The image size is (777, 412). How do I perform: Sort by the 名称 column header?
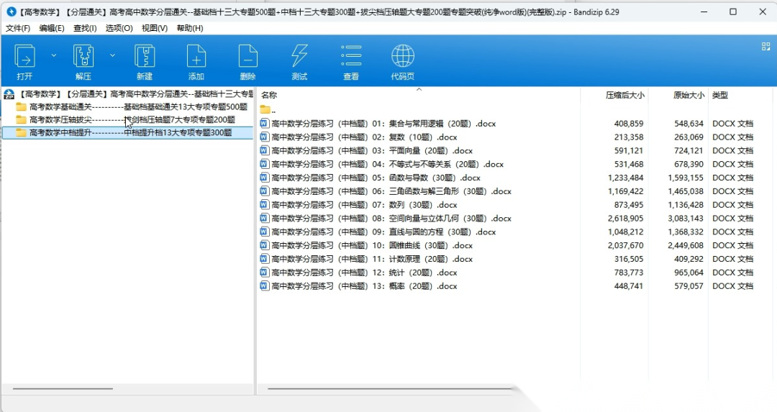click(269, 95)
